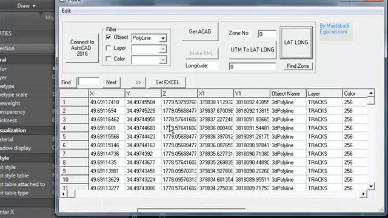This screenshot has width=388, height=218.
Task: Click Transparency property in AutoCAD properties panel
Action: click(x=13, y=112)
